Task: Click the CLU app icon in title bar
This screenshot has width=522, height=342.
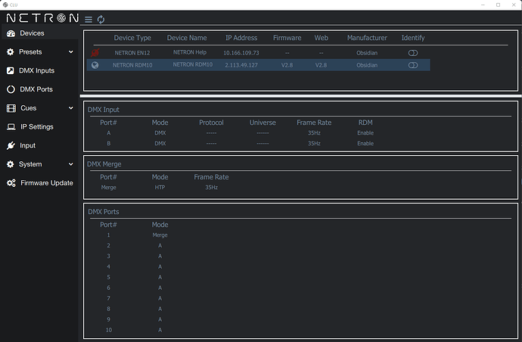Action: 5,5
